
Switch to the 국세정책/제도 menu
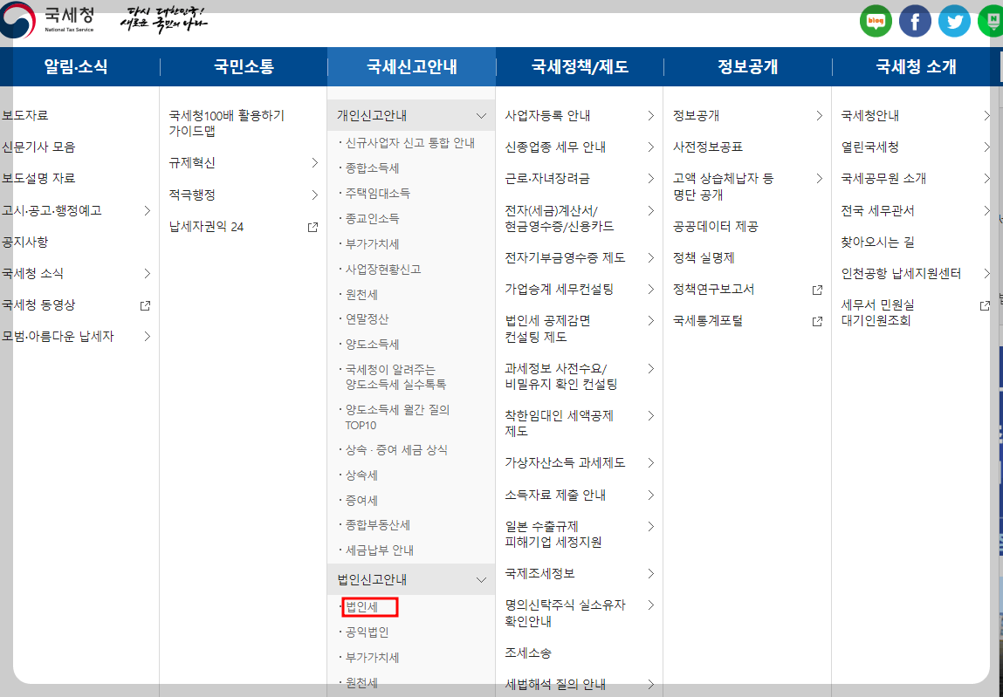580,66
